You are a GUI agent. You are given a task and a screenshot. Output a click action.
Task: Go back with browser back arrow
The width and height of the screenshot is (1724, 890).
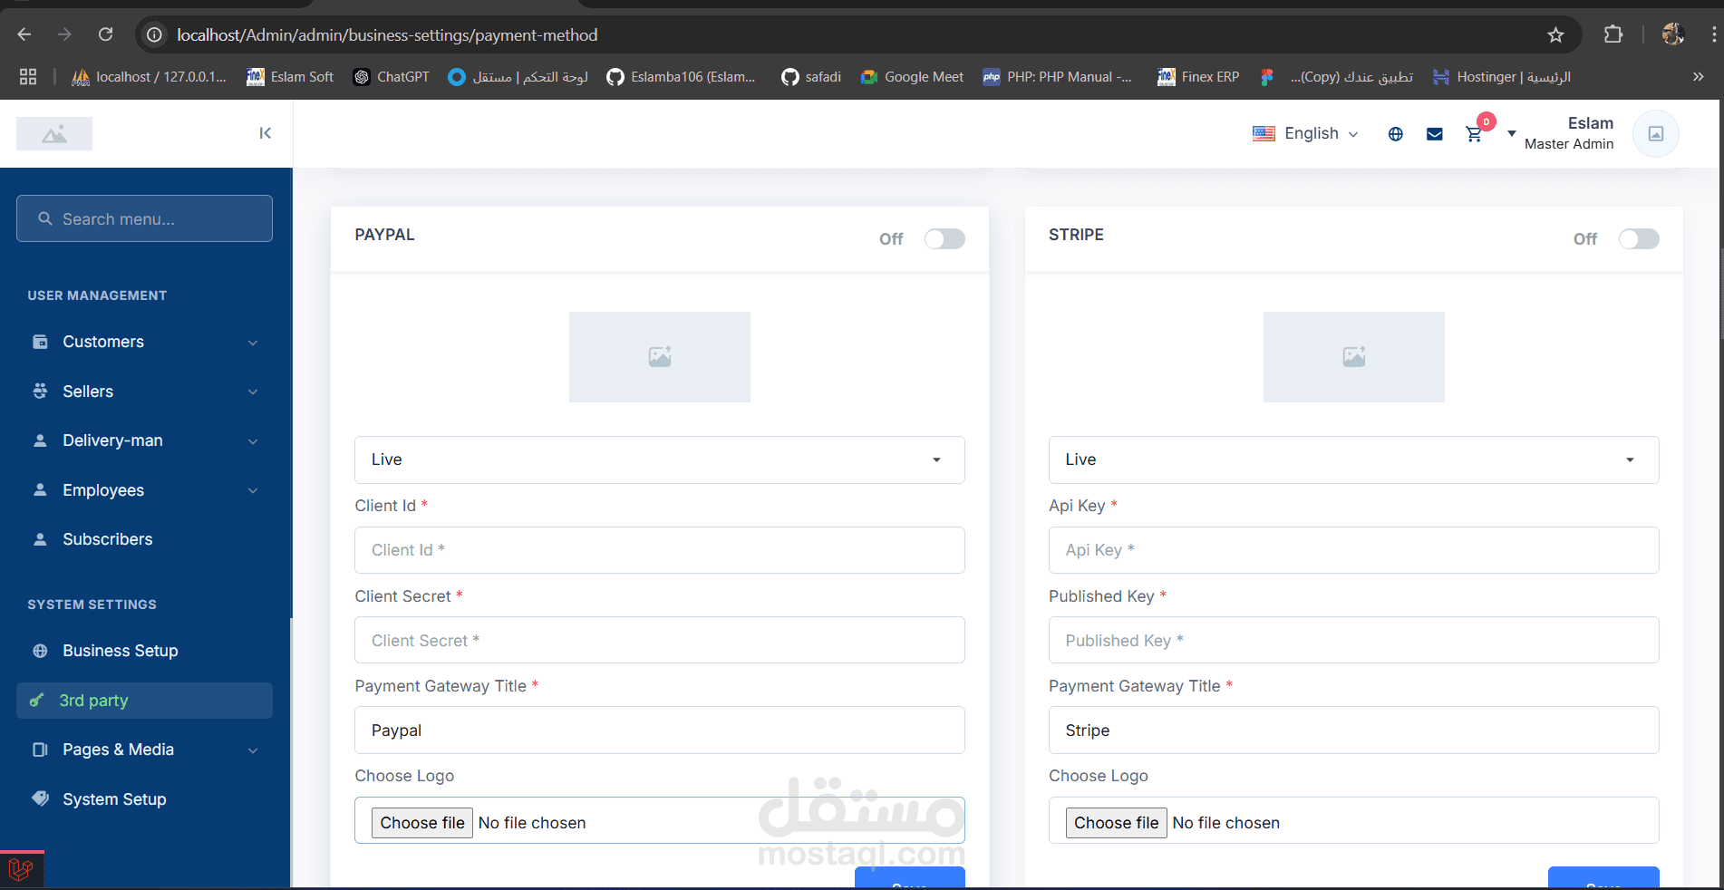(24, 34)
